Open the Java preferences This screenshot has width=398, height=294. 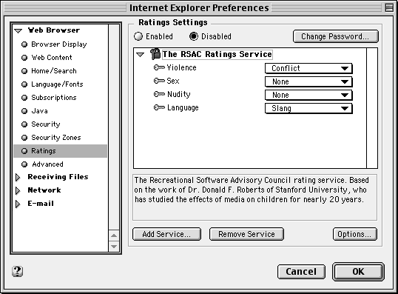39,111
